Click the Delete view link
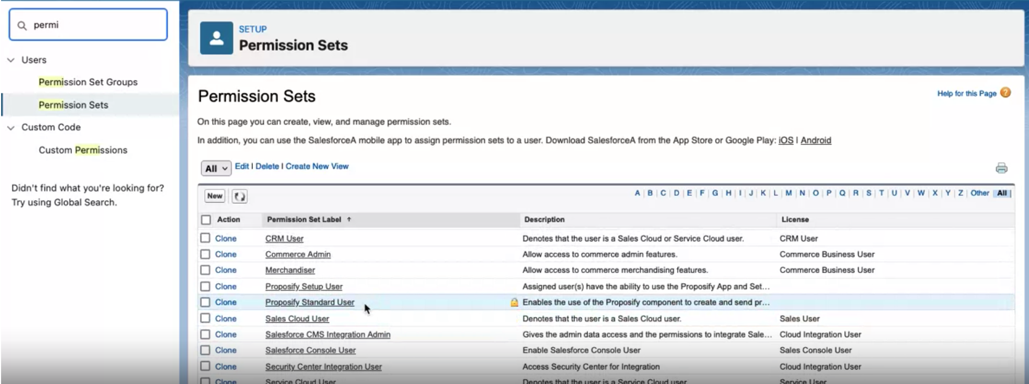 click(267, 166)
